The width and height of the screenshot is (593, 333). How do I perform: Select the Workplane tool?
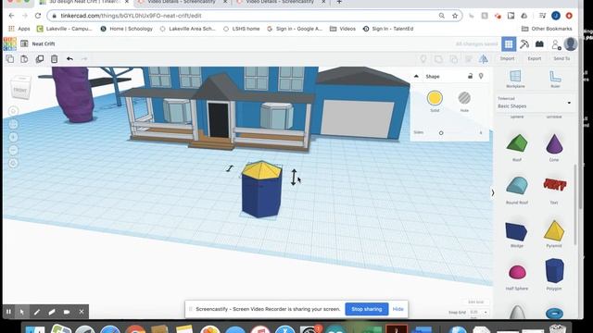[x=515, y=79]
